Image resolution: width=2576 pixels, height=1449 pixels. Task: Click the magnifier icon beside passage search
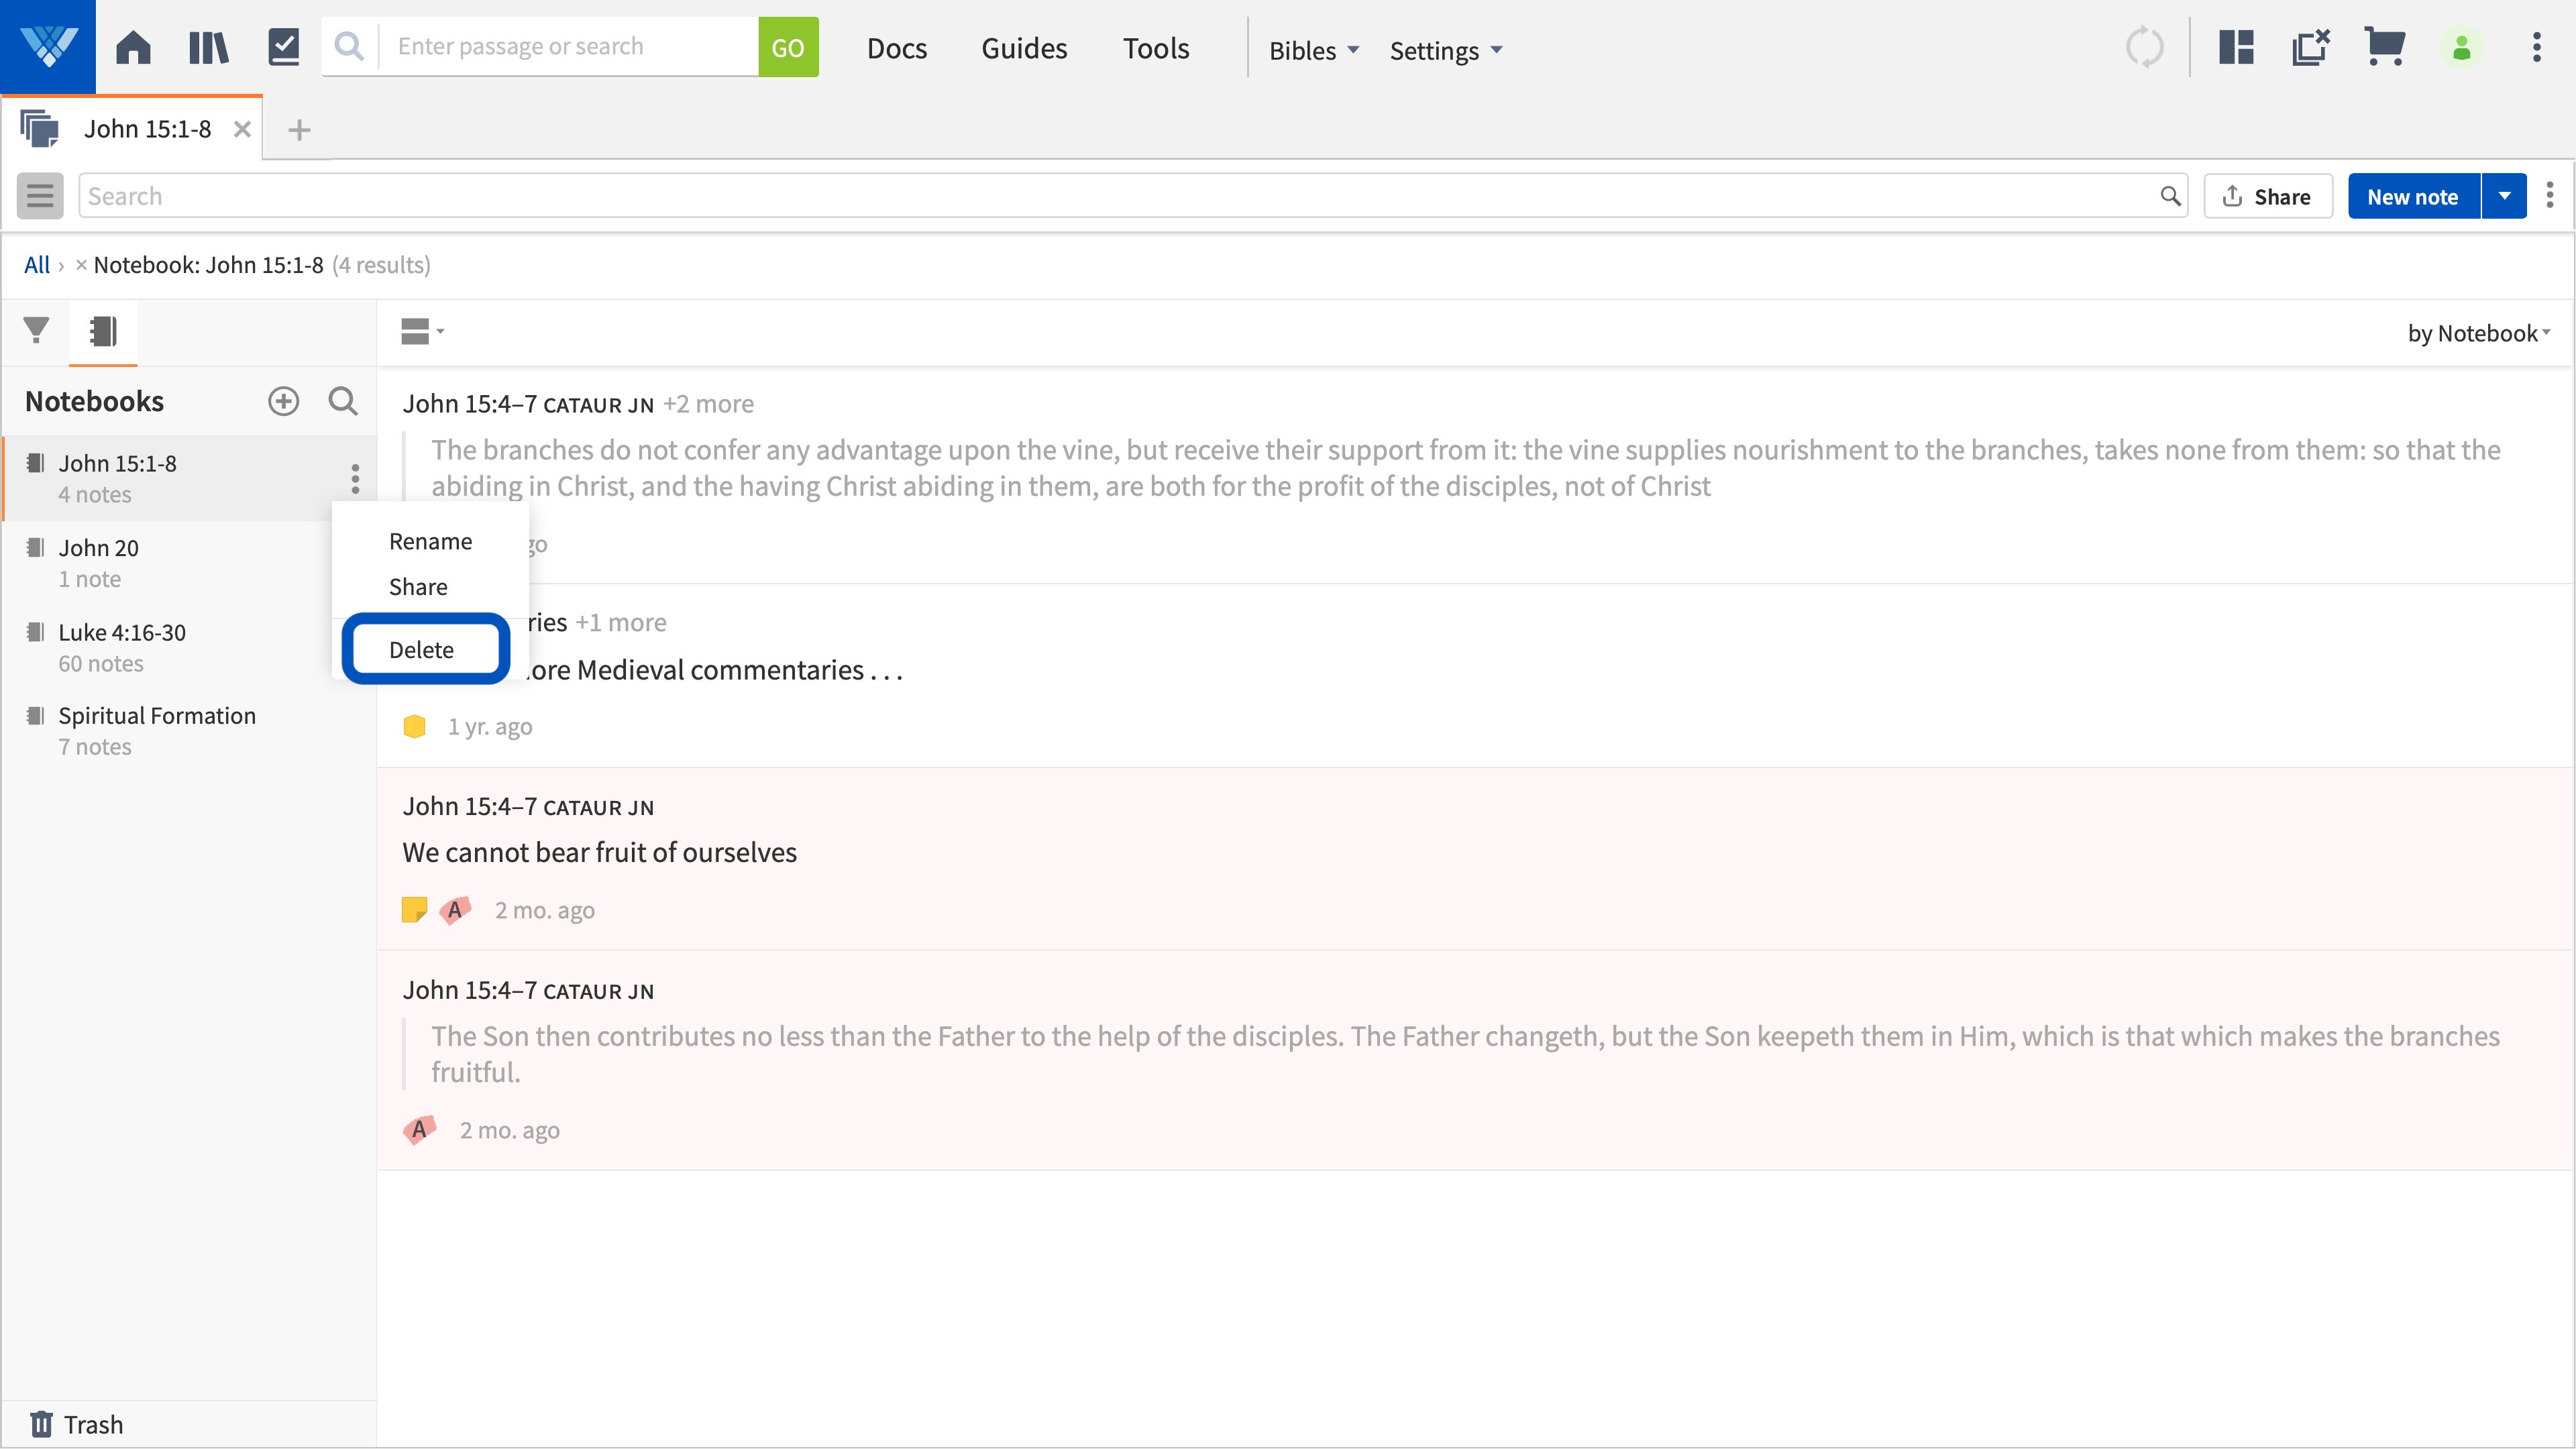(x=349, y=46)
